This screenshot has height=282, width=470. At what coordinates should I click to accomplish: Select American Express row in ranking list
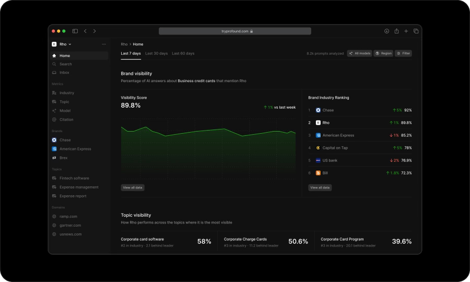(x=360, y=135)
